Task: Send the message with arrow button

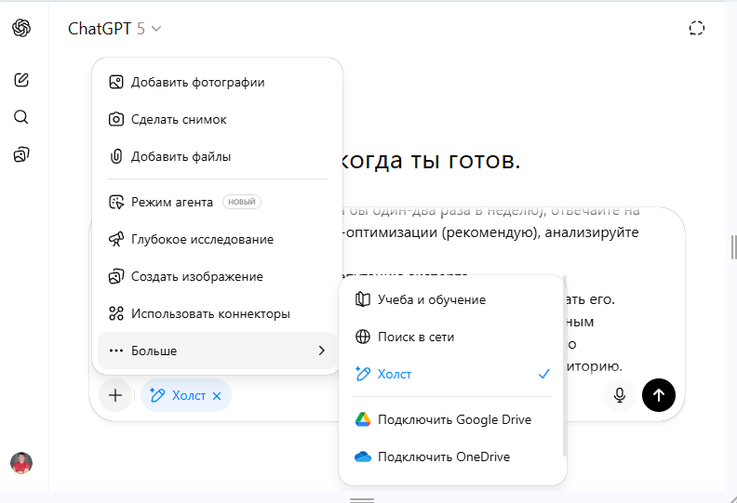Action: [x=659, y=395]
